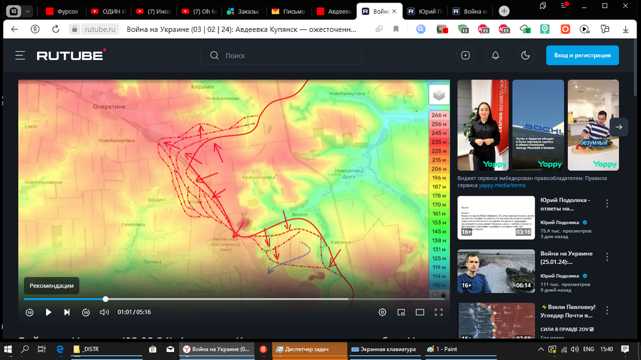Close the active Война tab

point(394,11)
